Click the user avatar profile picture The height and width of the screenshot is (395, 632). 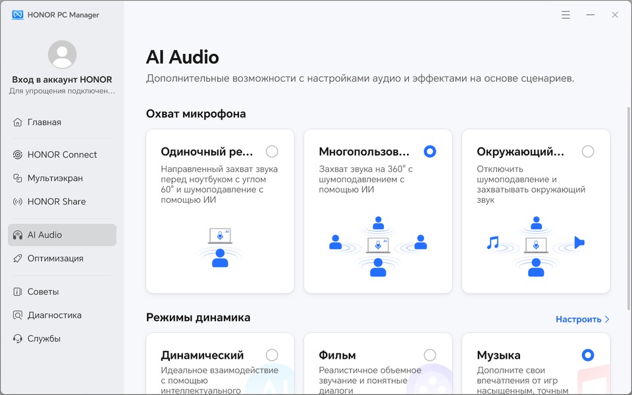[62, 55]
